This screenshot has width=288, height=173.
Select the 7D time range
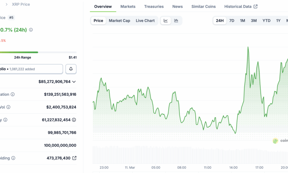point(232,21)
